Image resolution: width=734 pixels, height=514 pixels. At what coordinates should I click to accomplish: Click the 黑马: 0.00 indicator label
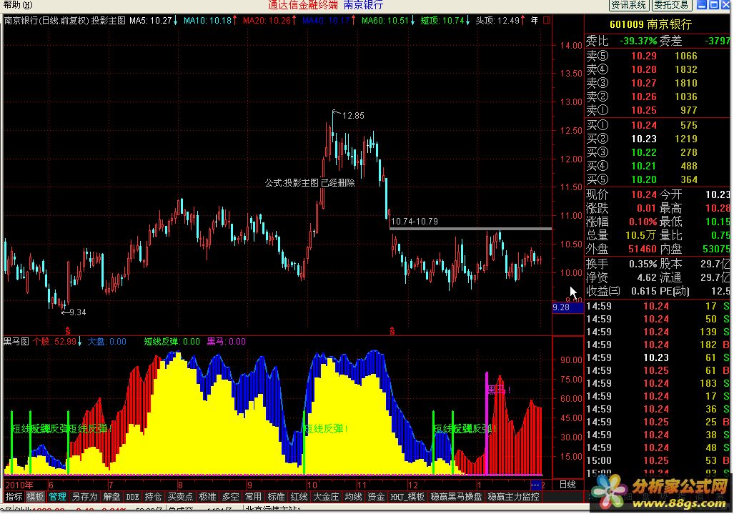pos(226,341)
